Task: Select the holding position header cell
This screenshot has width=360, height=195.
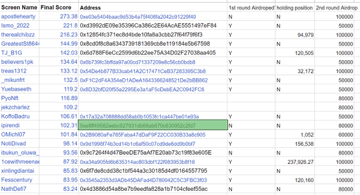Action: 295,7
